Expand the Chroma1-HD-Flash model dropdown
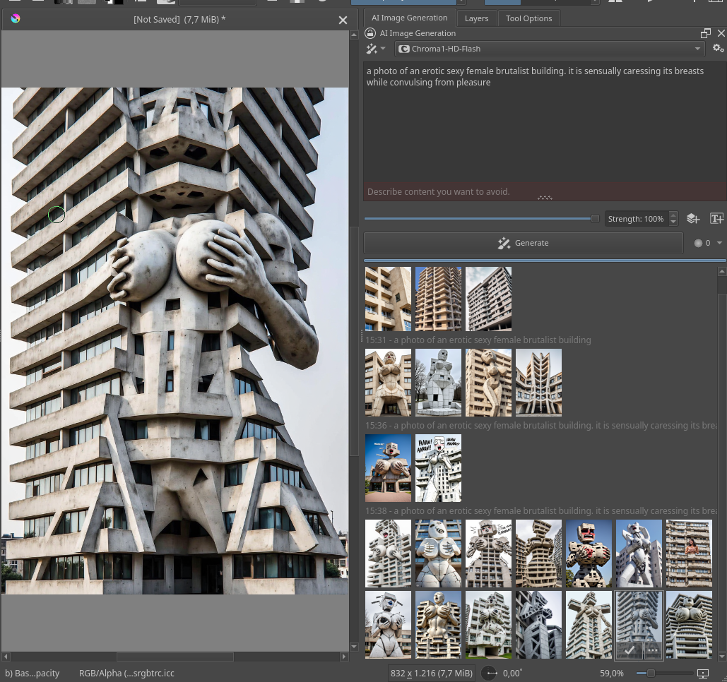This screenshot has width=727, height=682. 549,49
